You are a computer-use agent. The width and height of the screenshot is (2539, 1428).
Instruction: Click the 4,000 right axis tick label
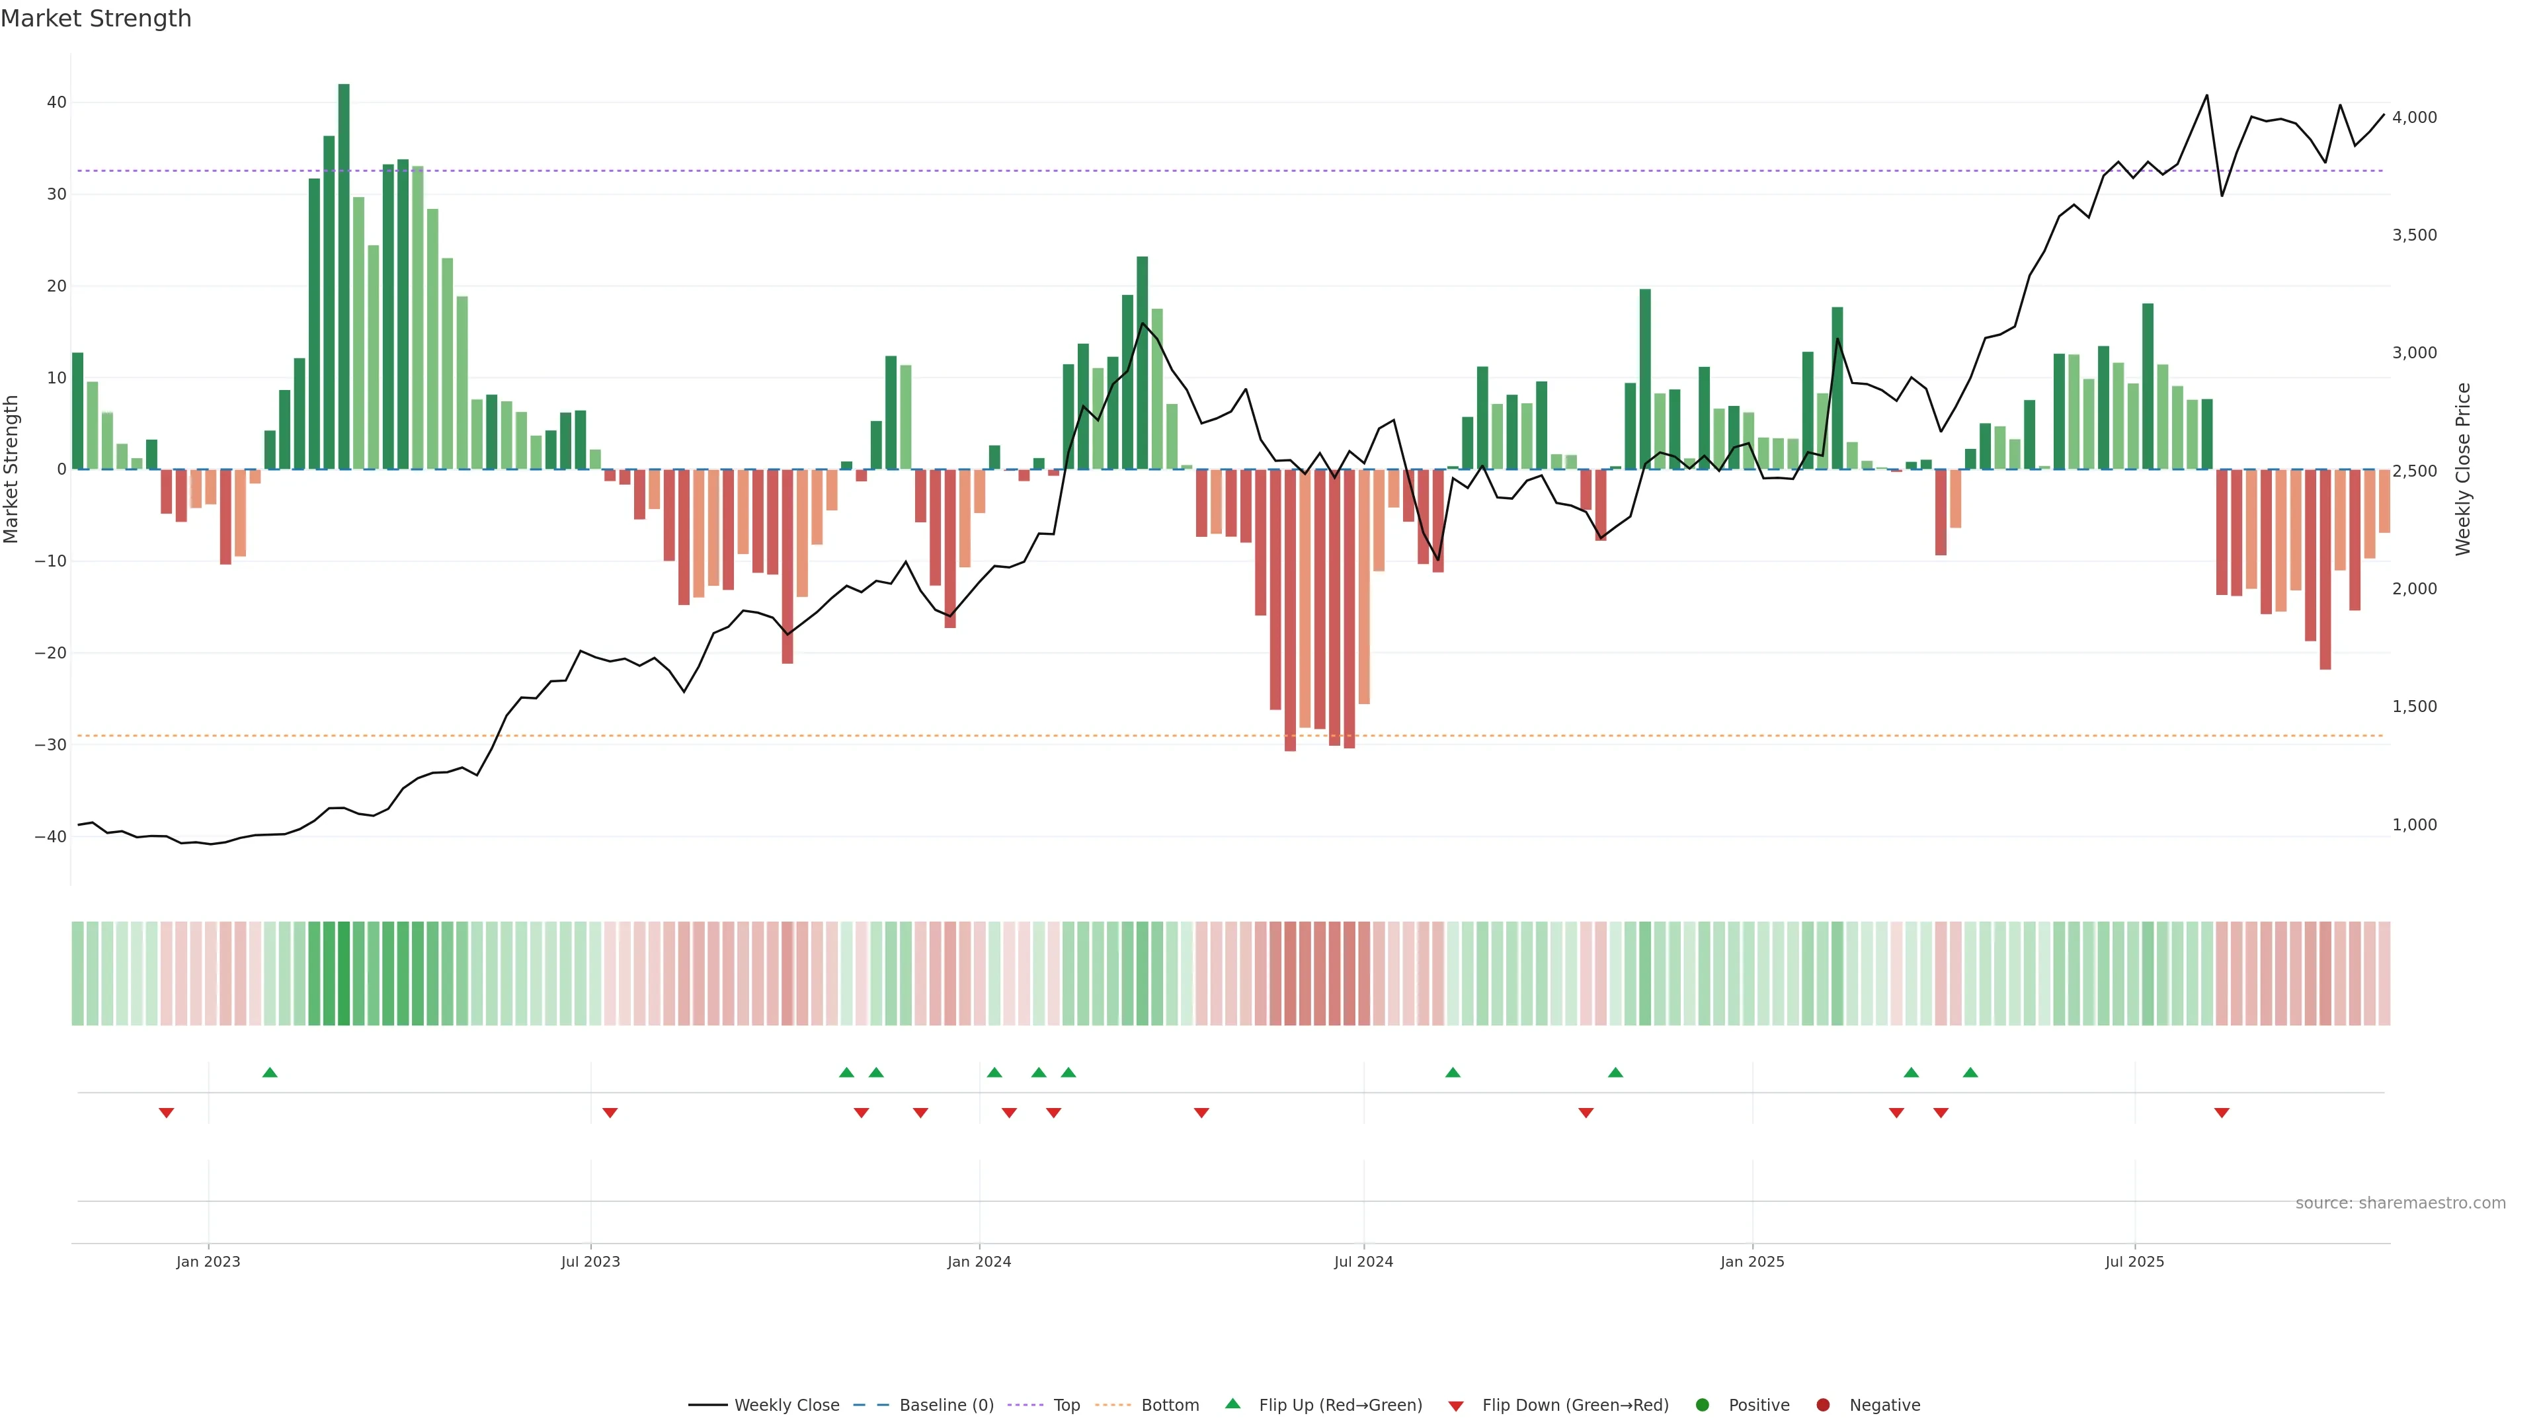pyautogui.click(x=2414, y=117)
